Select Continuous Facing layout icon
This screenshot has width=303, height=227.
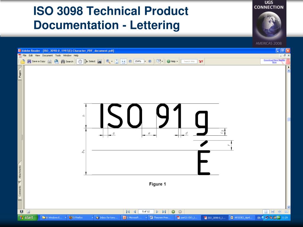[x=279, y=212]
